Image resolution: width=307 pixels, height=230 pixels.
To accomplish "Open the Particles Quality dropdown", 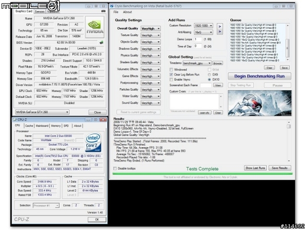I will point(151,90).
